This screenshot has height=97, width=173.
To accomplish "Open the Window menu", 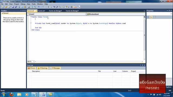I will pyautogui.click(x=40, y=4).
